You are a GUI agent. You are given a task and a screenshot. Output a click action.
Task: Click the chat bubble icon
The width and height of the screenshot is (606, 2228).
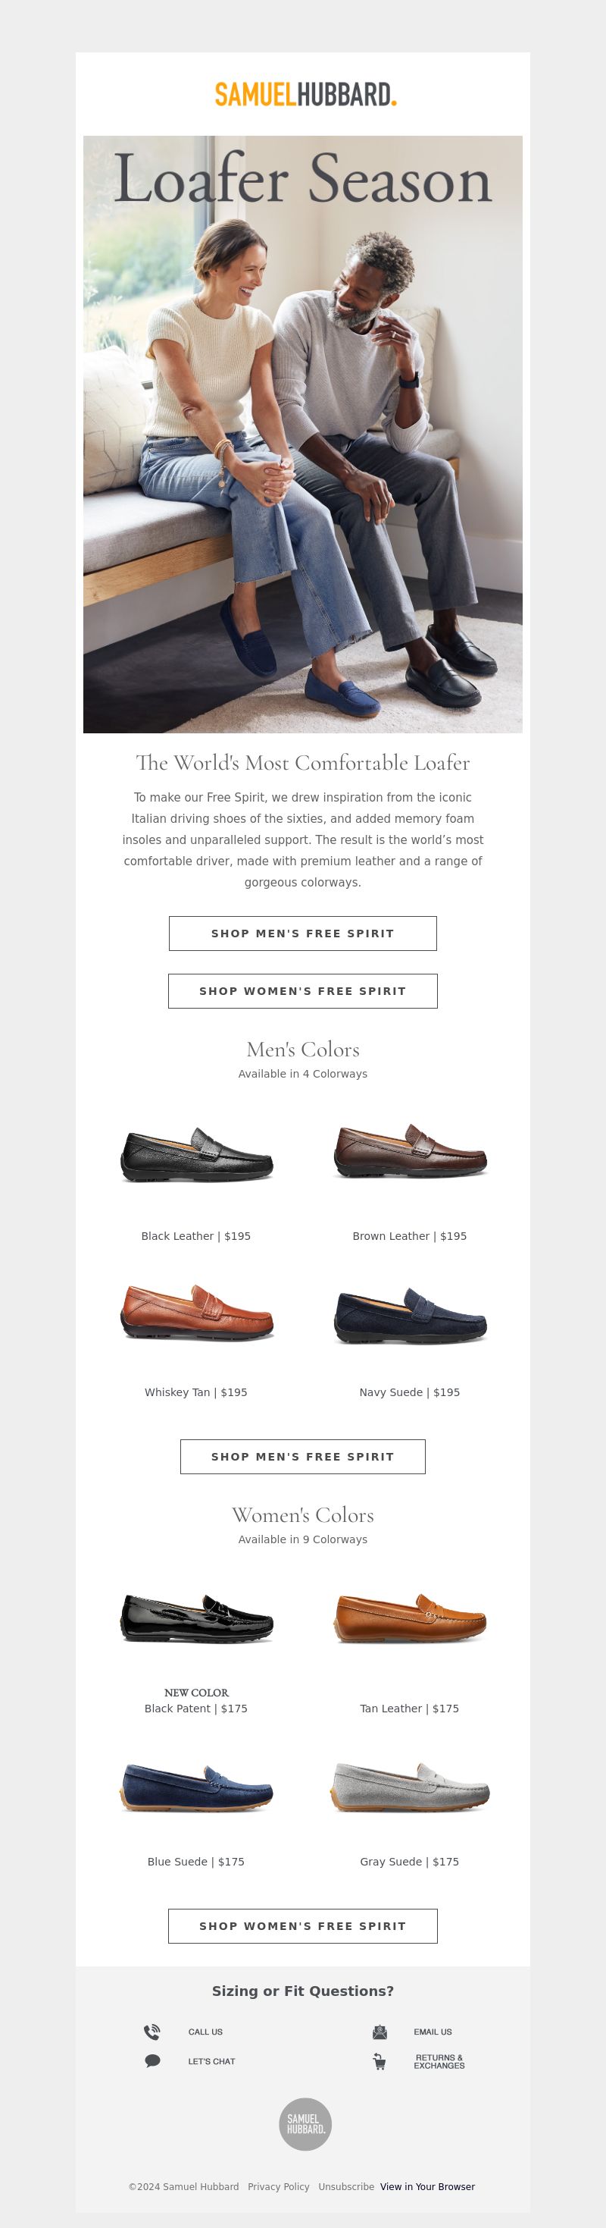[x=152, y=2061]
